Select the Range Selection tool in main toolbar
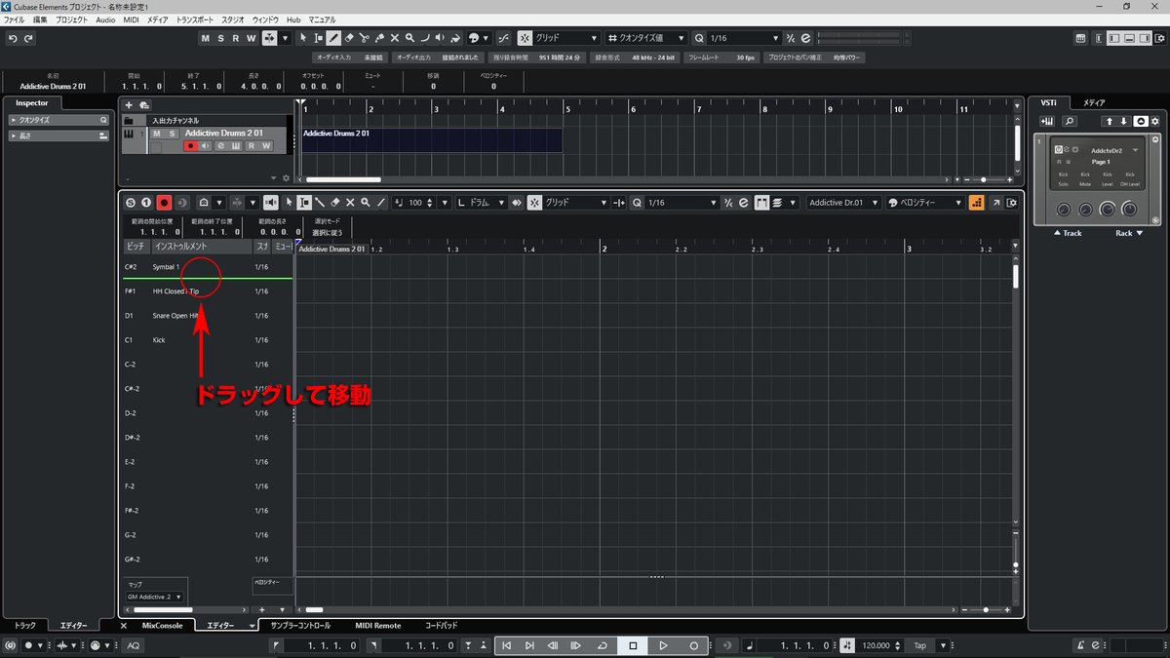 (x=318, y=38)
